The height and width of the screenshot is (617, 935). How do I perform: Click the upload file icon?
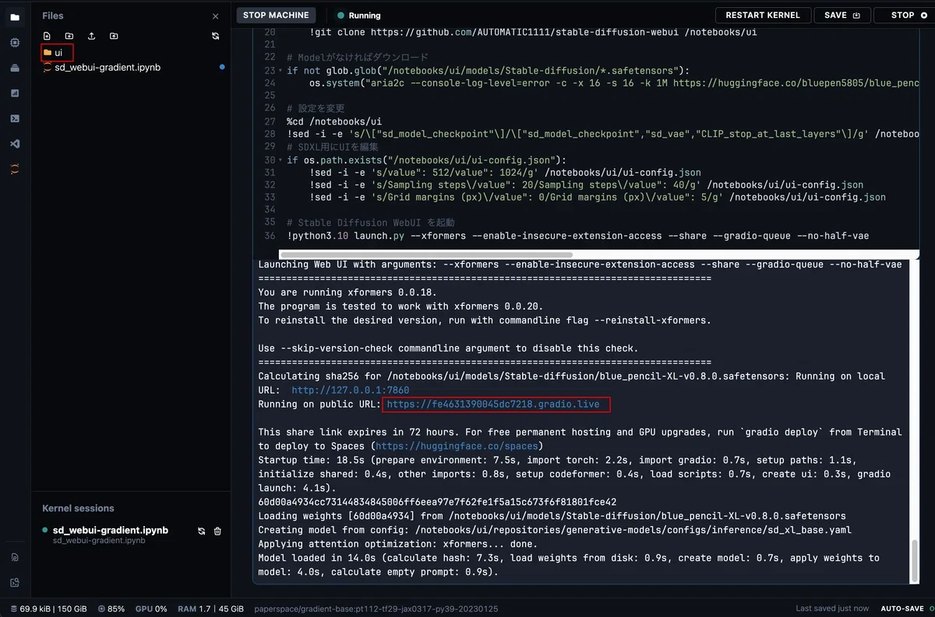(x=91, y=36)
